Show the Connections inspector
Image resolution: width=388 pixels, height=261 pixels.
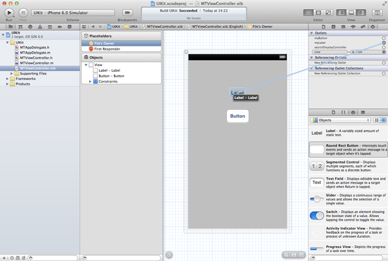(x=372, y=26)
